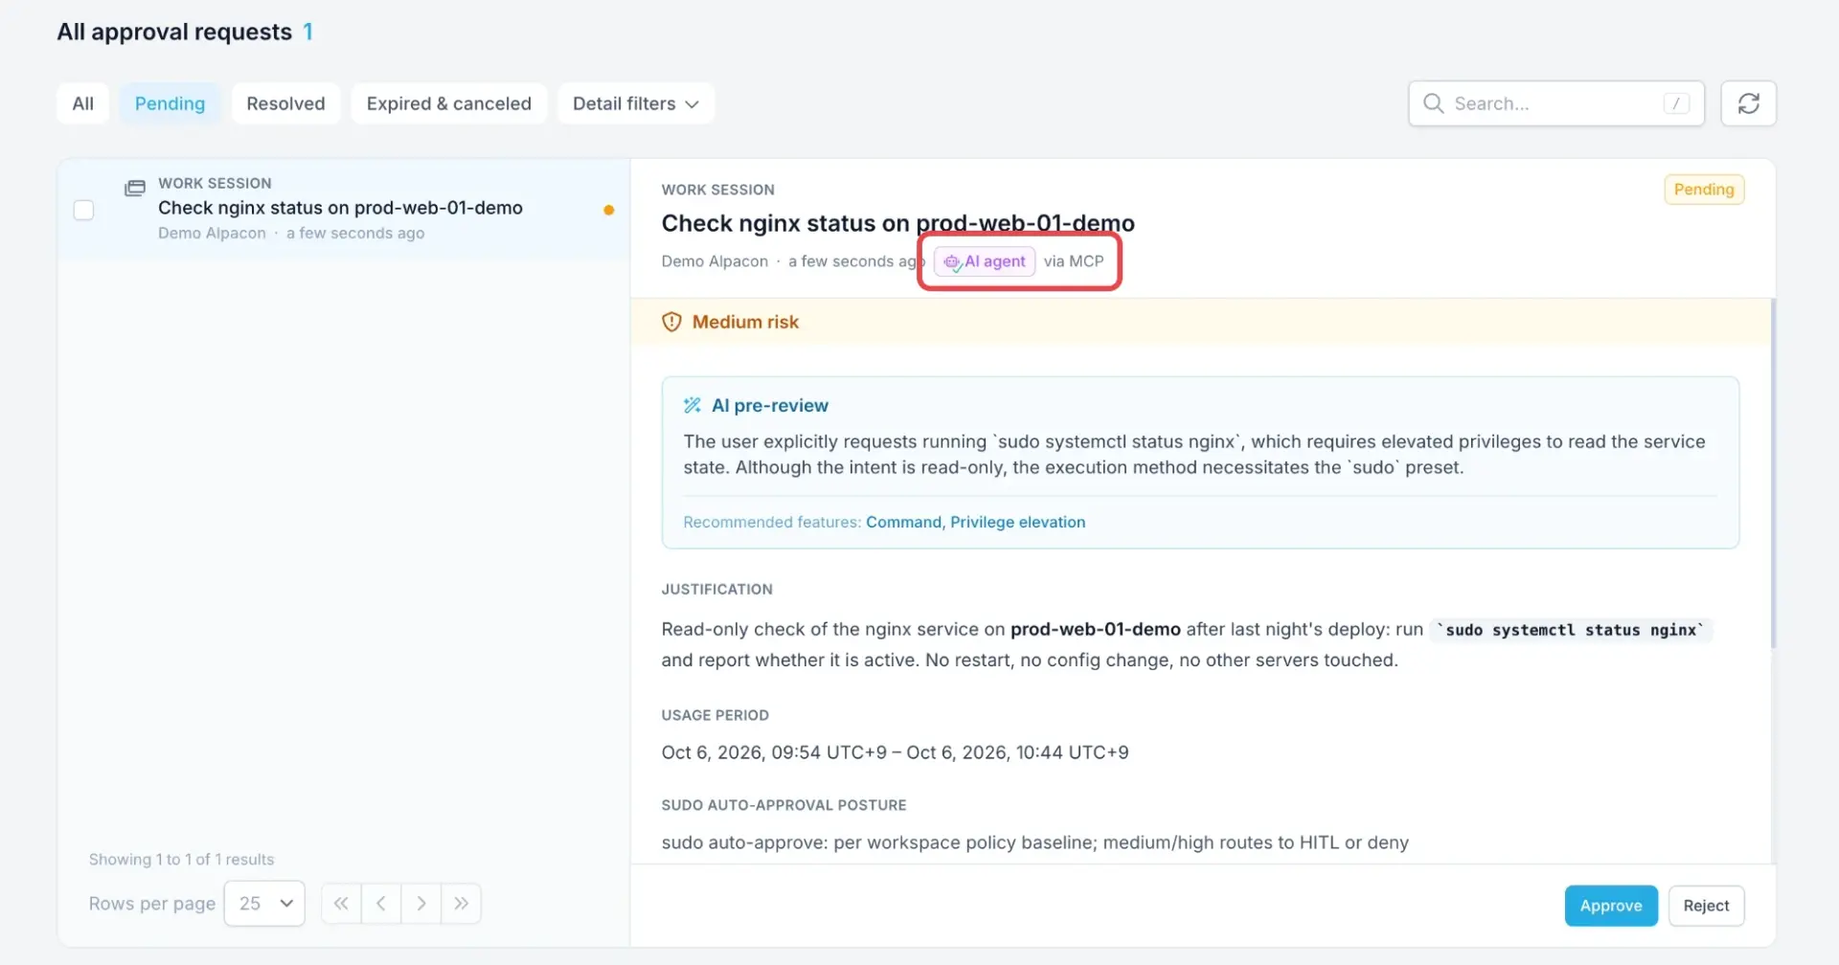Click bold prod-web-01-demo in justification

point(1096,629)
